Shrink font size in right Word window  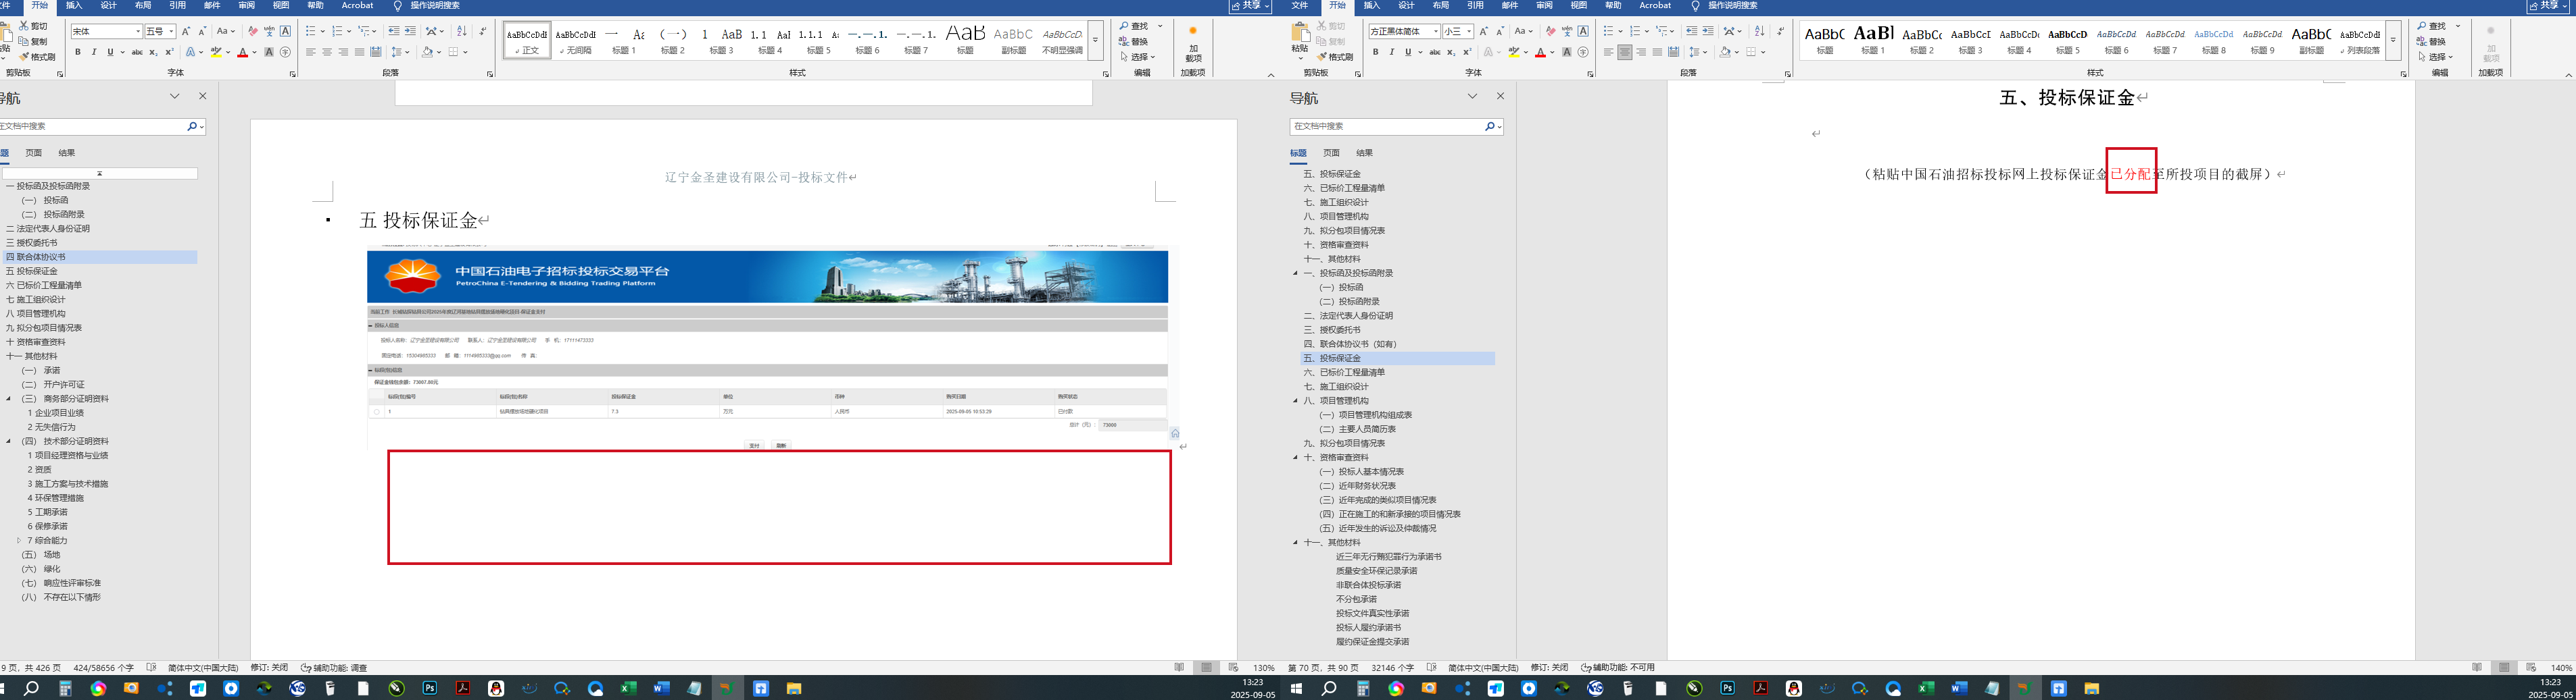1500,32
